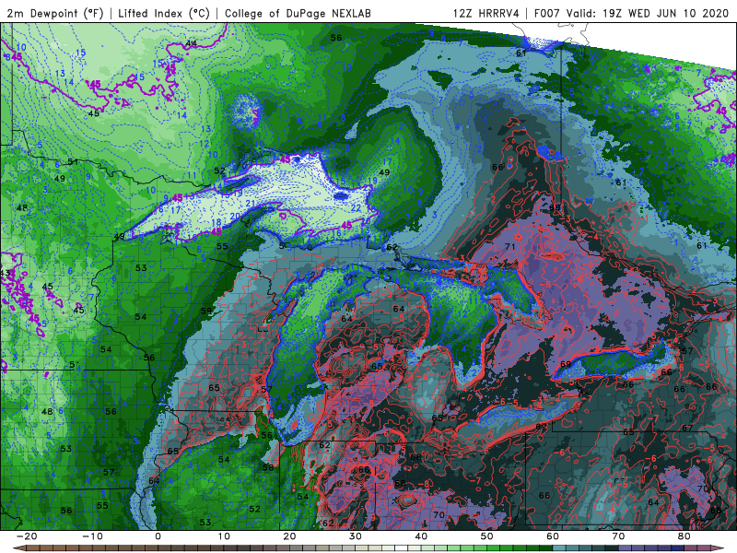Click the black 59 dewpoint value on map

205,311
